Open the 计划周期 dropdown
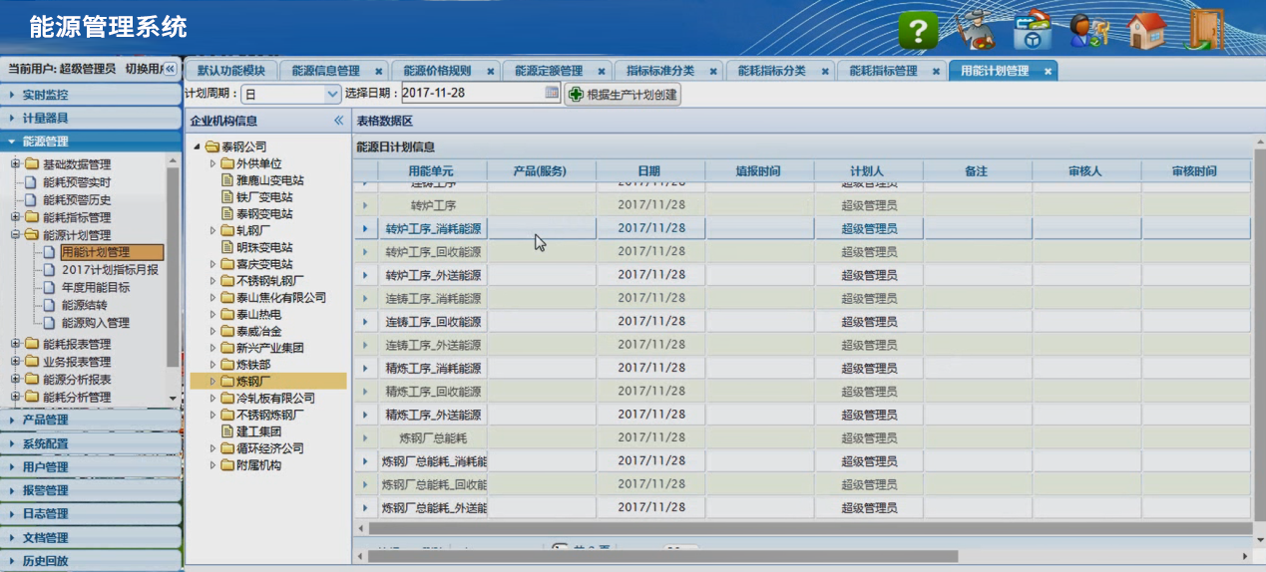 [332, 95]
